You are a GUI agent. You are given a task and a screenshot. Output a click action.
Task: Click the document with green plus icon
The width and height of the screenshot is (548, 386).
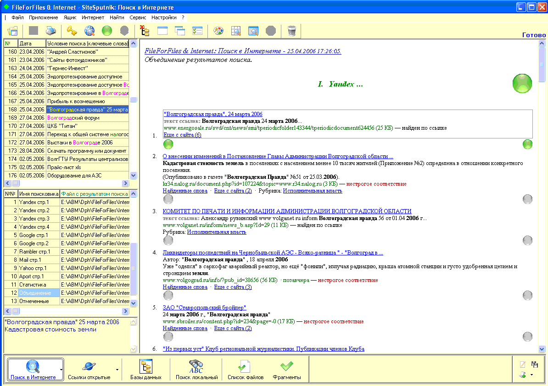click(x=523, y=375)
